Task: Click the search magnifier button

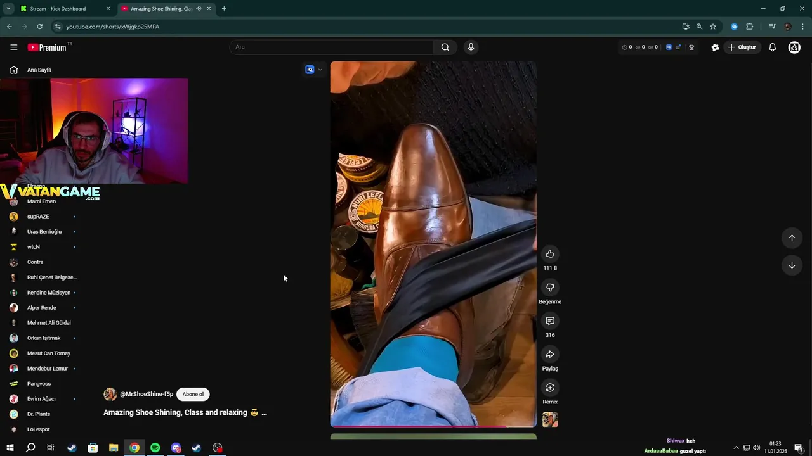Action: (445, 47)
